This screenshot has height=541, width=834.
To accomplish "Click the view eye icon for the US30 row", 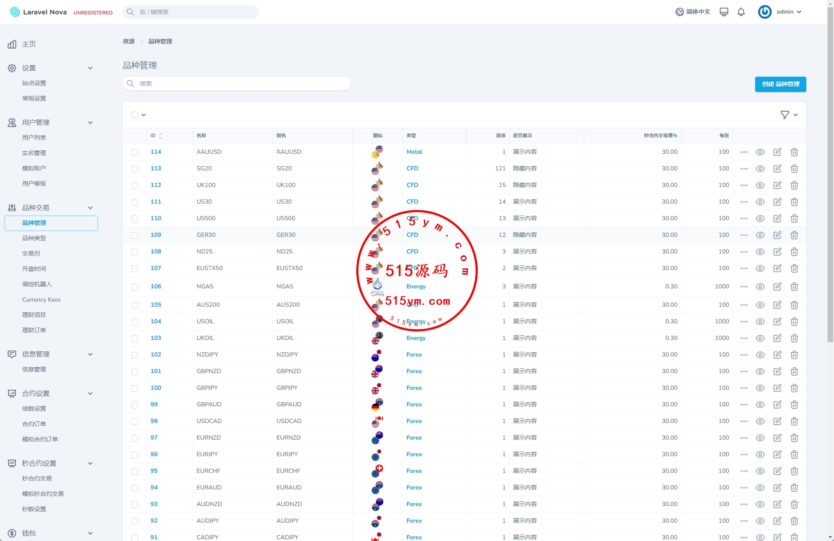I will coord(760,202).
